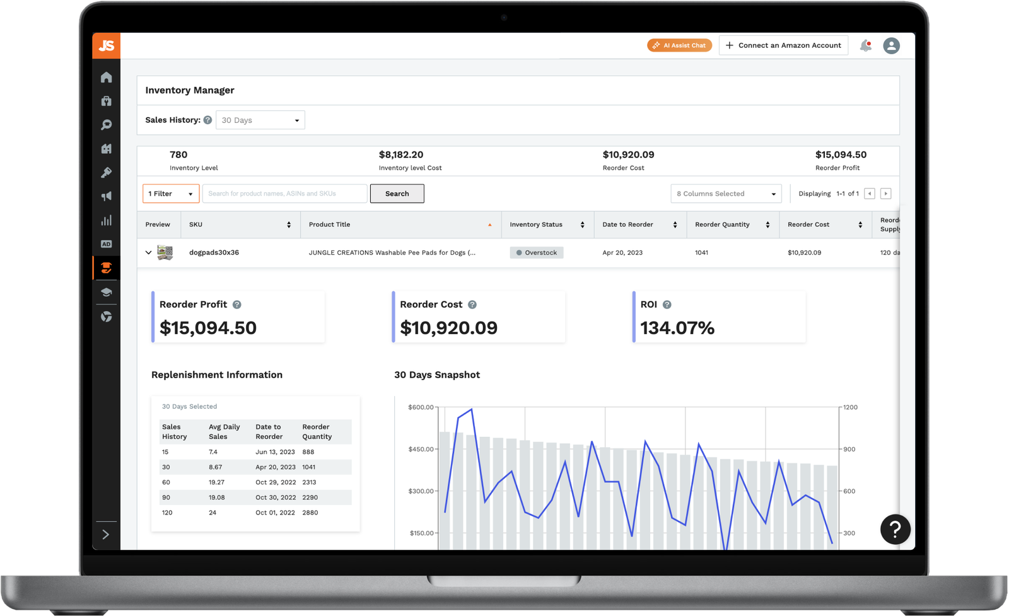The width and height of the screenshot is (1009, 616).
Task: Click Connect an Amazon Account button
Action: point(783,45)
